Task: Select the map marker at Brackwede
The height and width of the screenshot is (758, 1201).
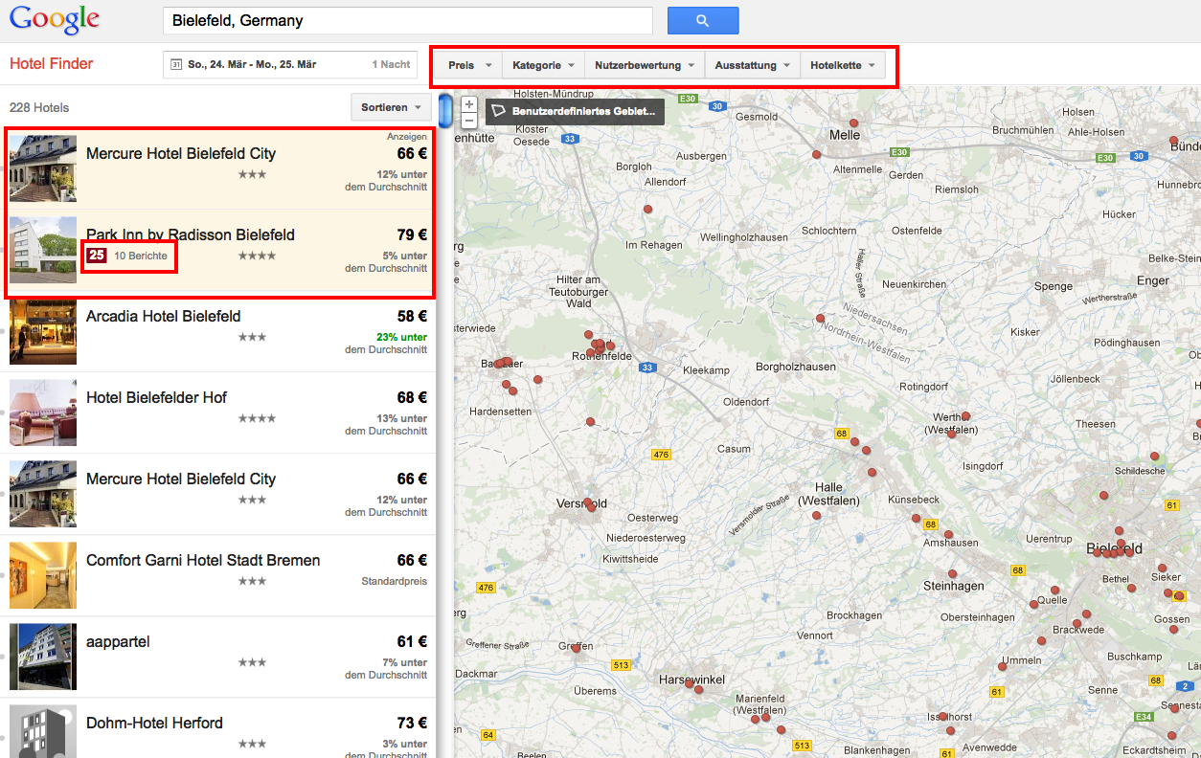Action: (x=1076, y=623)
